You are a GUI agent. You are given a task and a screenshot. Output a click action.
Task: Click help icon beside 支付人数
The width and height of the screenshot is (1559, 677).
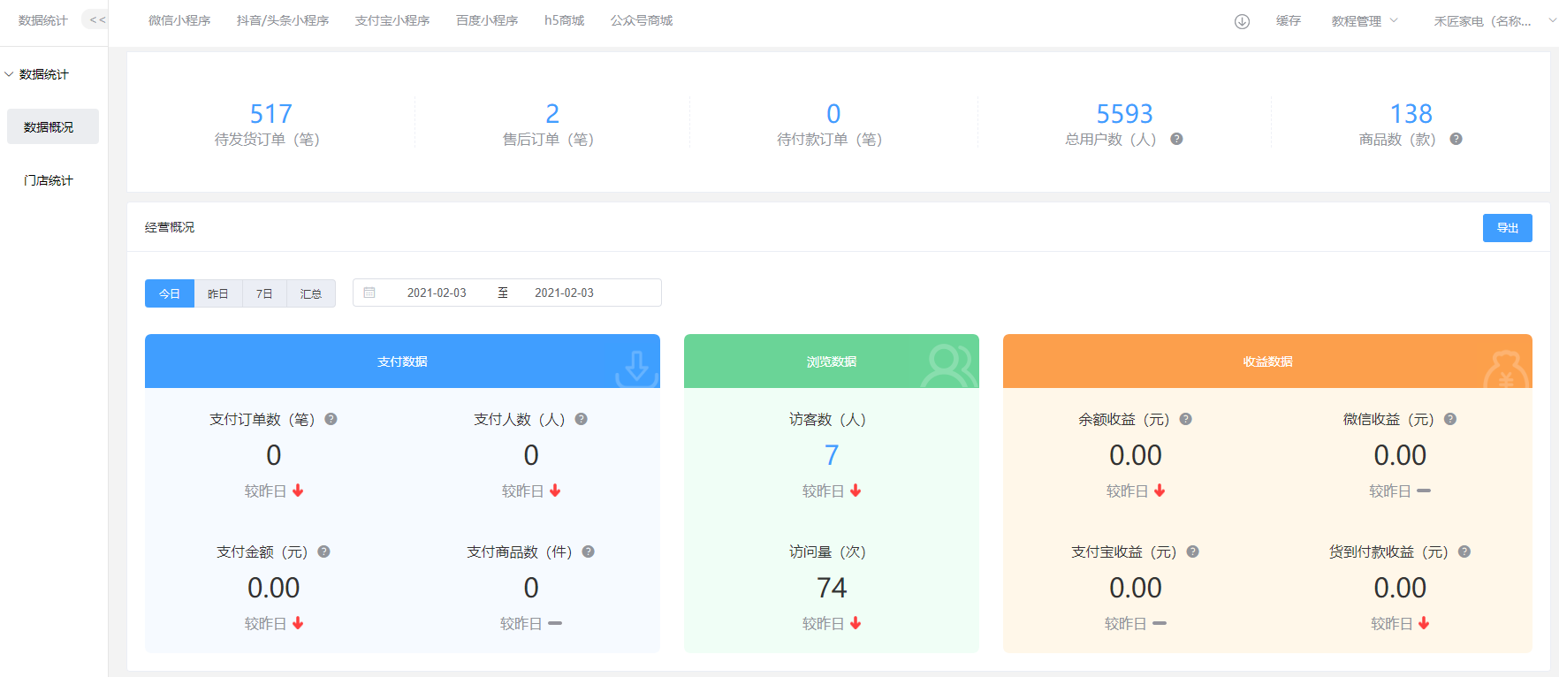(x=581, y=419)
